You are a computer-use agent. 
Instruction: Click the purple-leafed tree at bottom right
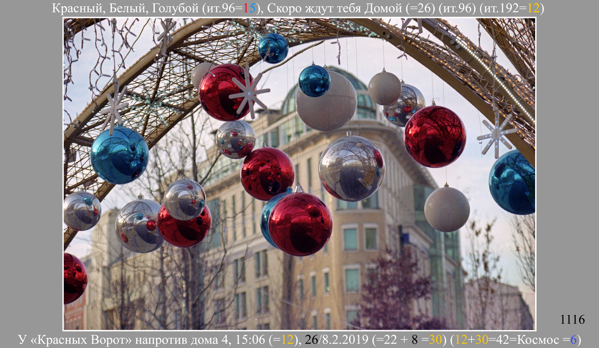point(394,294)
